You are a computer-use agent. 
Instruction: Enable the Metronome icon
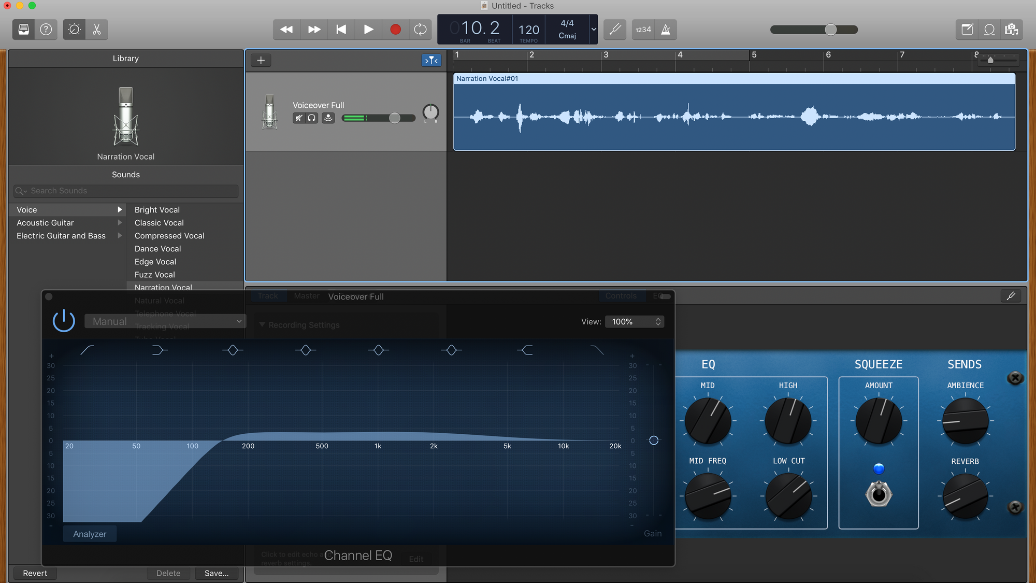(x=666, y=30)
